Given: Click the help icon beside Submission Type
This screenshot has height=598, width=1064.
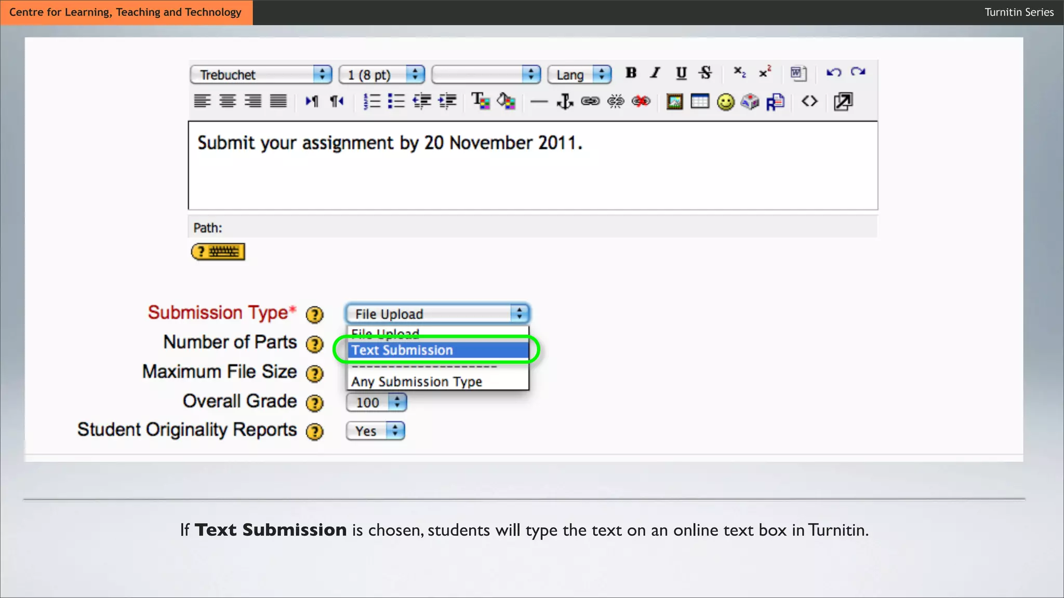Looking at the screenshot, I should (314, 315).
